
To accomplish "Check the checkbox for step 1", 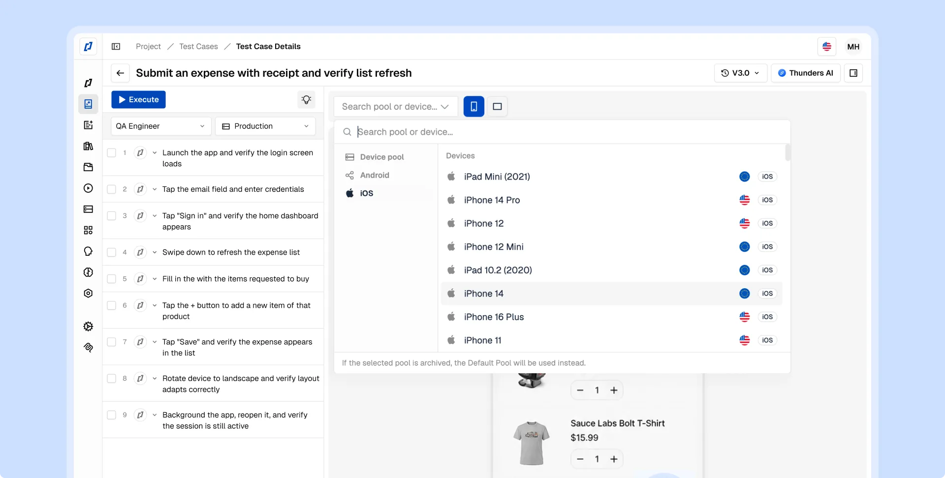I will pos(112,153).
